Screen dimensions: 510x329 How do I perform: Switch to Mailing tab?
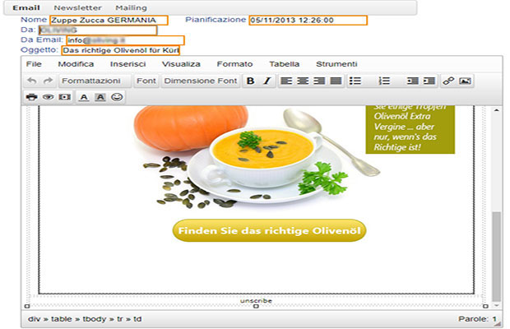pyautogui.click(x=131, y=7)
